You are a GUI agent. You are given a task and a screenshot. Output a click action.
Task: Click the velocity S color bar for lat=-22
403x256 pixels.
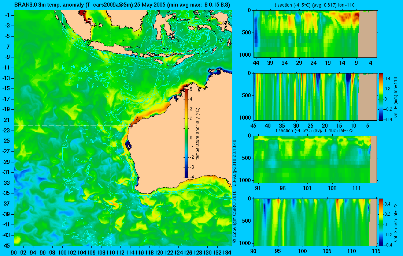[x=381, y=222]
